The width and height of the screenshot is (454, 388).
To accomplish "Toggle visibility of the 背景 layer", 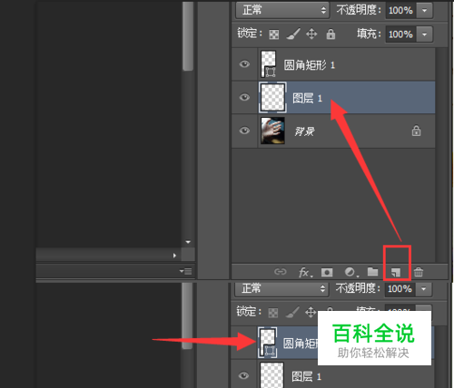I will (244, 131).
